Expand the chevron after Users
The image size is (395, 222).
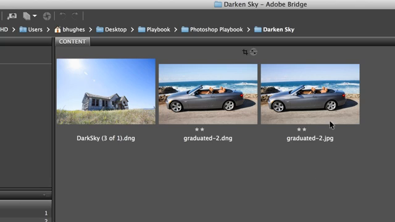tap(48, 30)
